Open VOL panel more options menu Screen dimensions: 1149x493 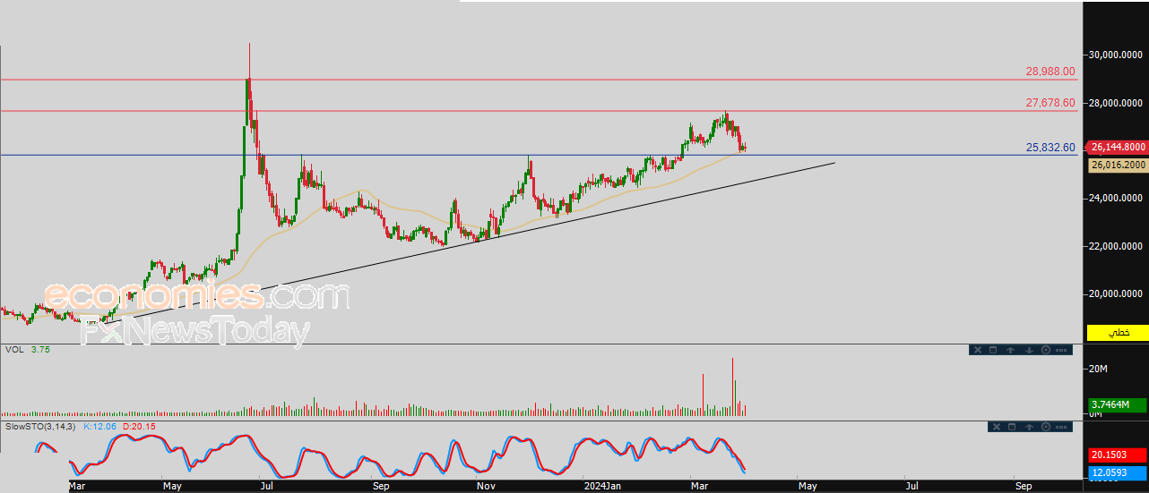[x=1061, y=350]
